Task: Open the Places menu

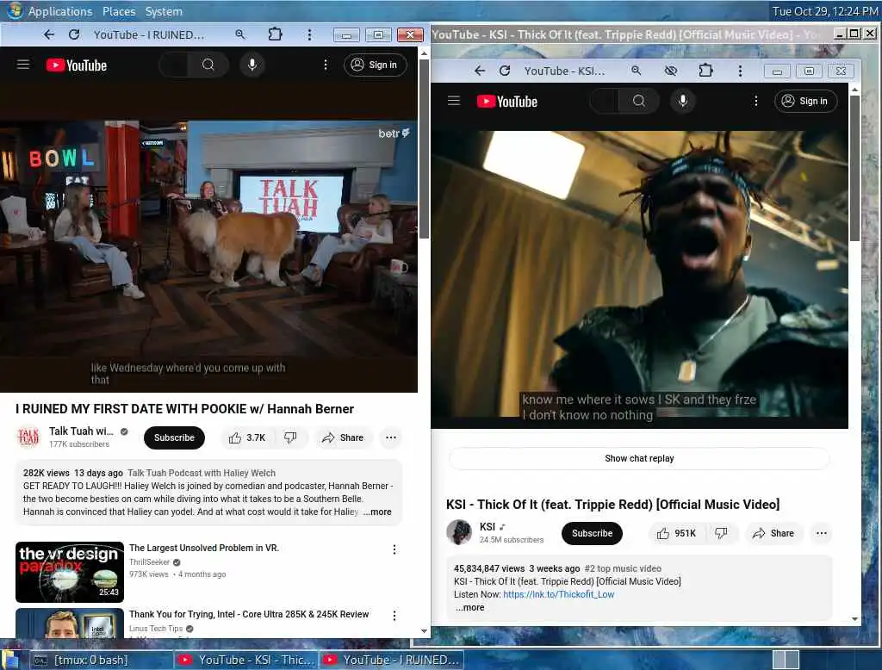Action: 119,11
